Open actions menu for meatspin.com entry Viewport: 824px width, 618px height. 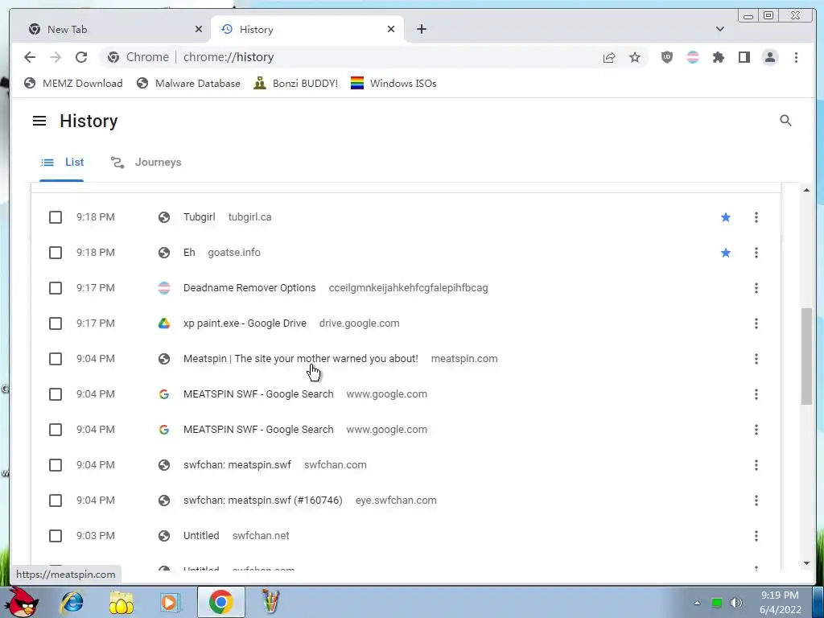tap(756, 359)
